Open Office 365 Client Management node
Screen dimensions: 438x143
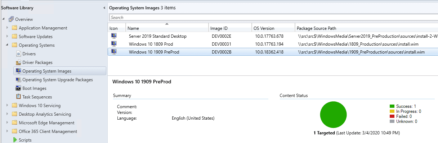pyautogui.click(x=48, y=132)
